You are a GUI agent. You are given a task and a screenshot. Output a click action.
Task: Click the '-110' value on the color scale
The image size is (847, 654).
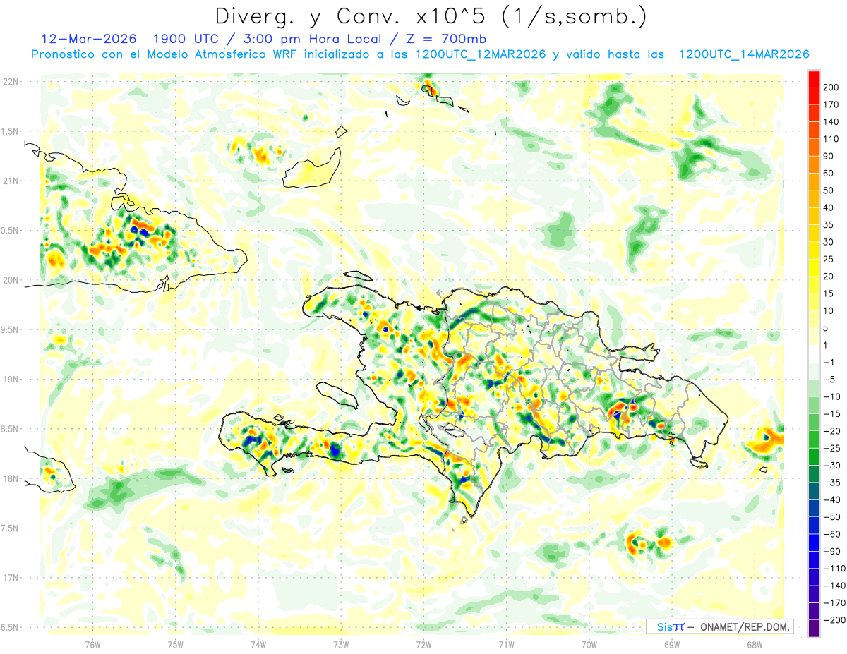pos(834,569)
